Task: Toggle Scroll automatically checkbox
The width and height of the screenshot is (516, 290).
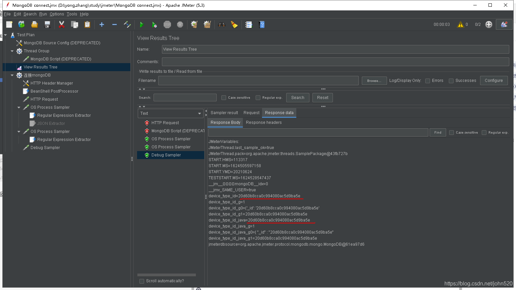Action: tap(142, 281)
